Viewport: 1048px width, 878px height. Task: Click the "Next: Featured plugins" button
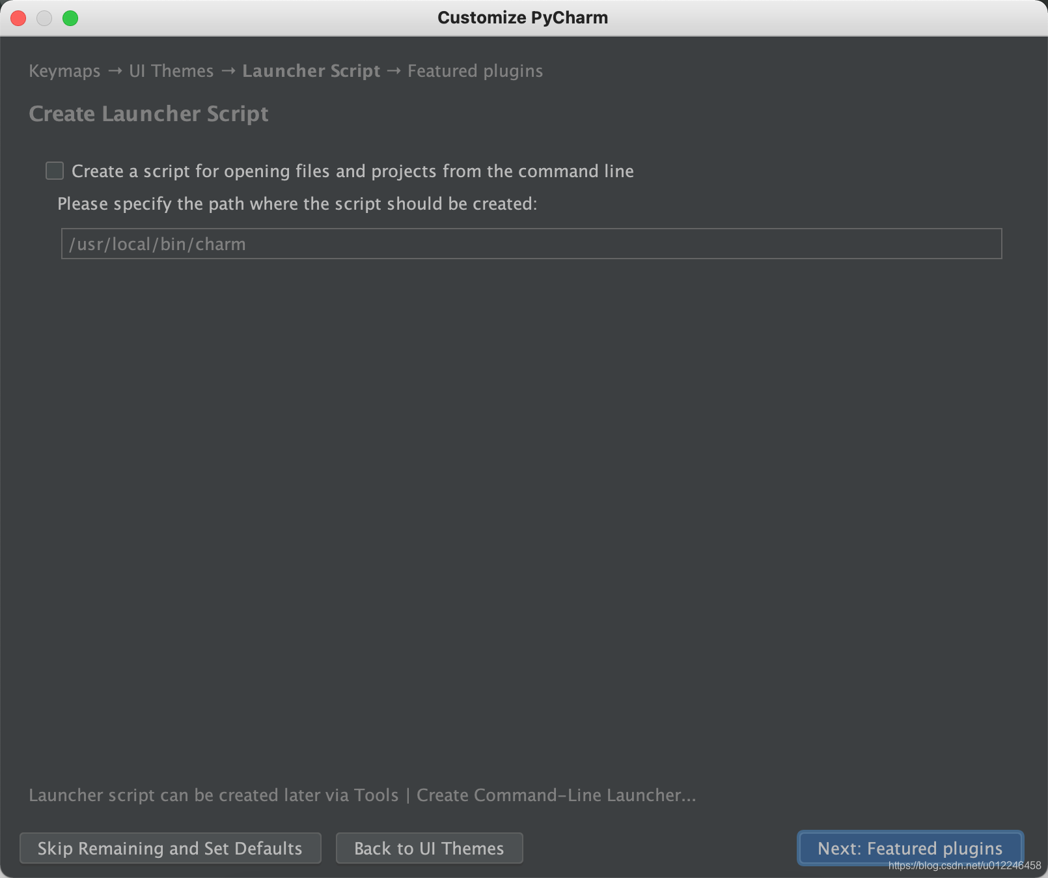coord(909,848)
